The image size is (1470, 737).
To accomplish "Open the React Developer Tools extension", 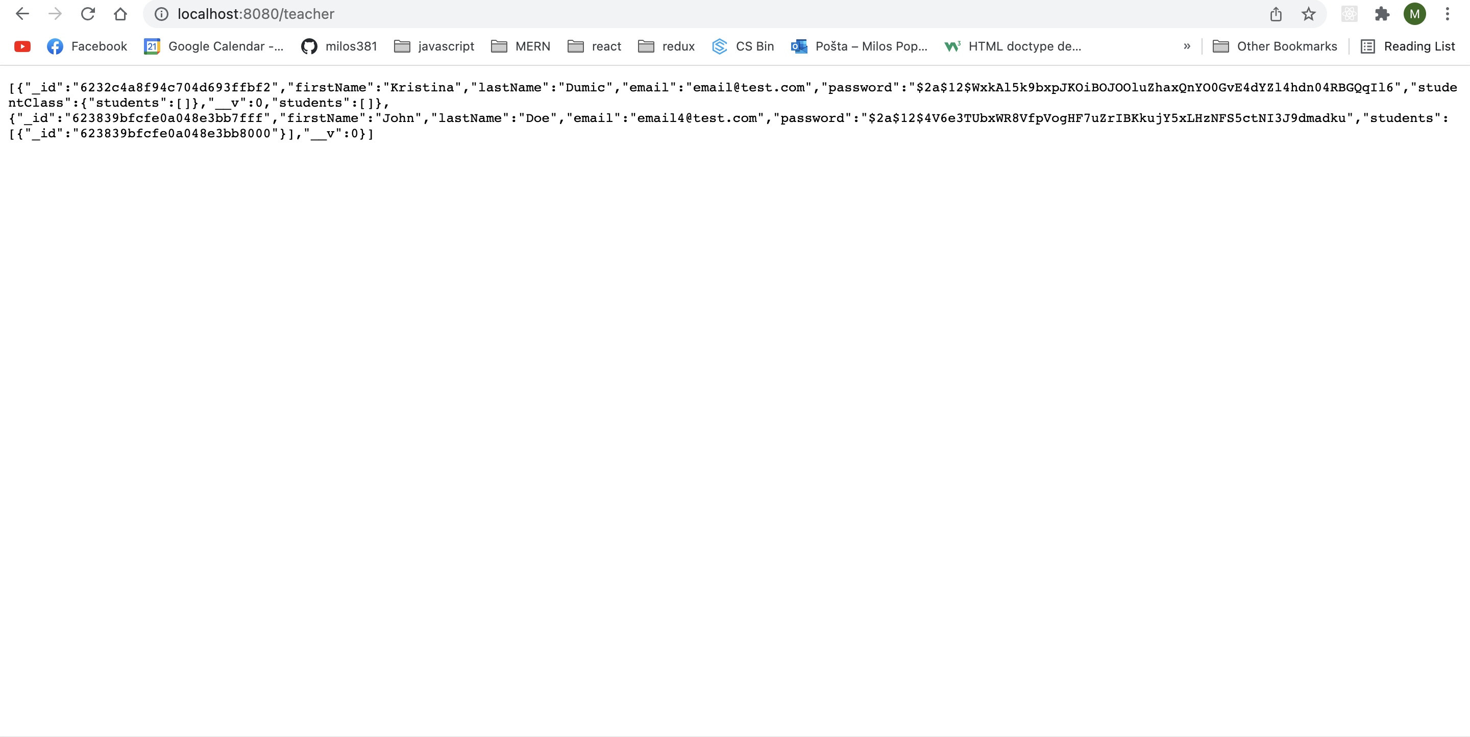I will click(x=1349, y=14).
